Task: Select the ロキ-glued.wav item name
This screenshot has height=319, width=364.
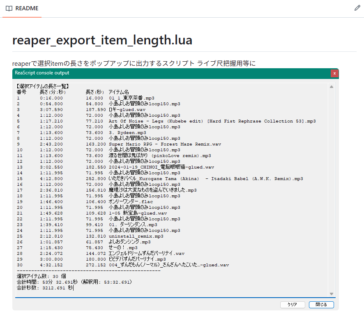Action: coord(127,109)
